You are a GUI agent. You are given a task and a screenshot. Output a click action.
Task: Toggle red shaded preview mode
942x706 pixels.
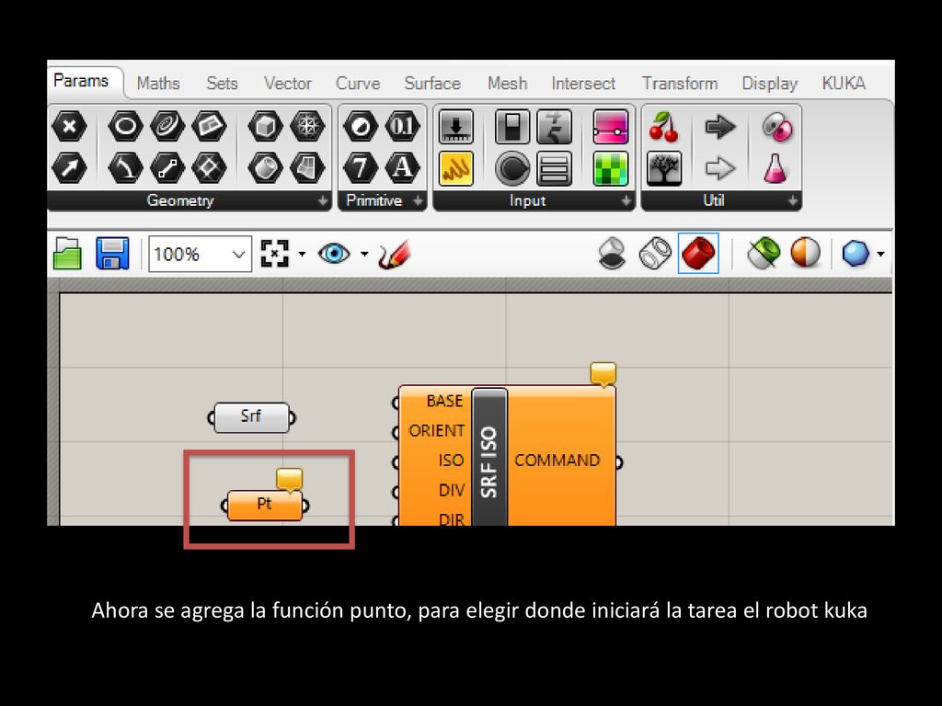click(698, 254)
